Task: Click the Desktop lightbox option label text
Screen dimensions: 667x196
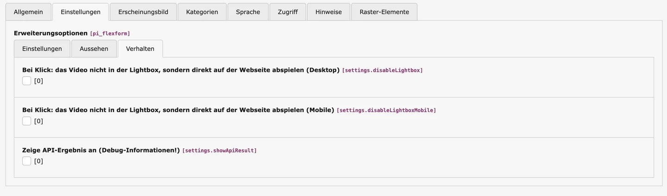Action: coord(181,70)
